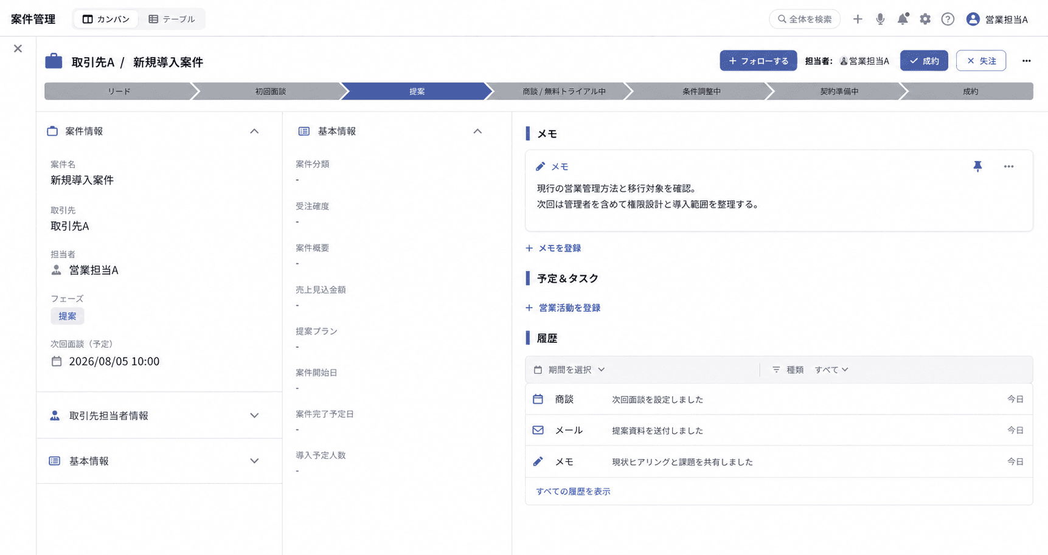Click the 新規導入案件 value under 案件名

point(82,180)
